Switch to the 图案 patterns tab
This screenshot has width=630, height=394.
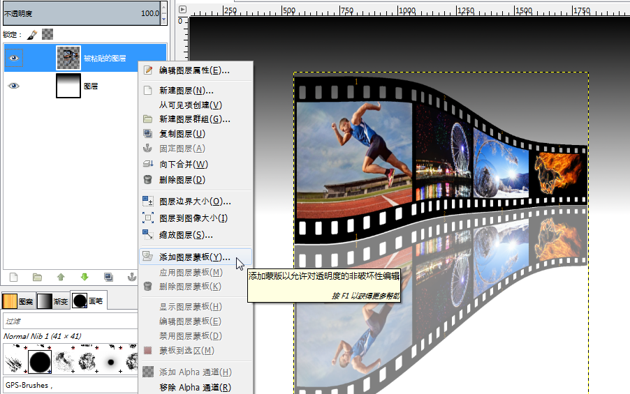[x=18, y=301]
